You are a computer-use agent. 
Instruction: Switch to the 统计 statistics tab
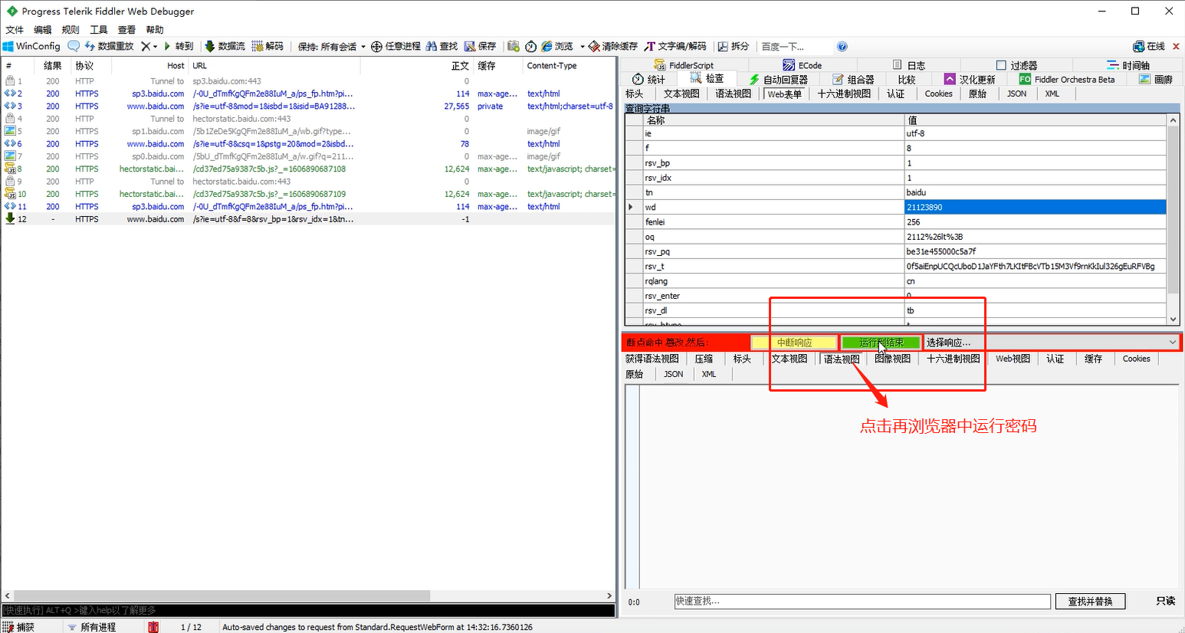point(648,79)
